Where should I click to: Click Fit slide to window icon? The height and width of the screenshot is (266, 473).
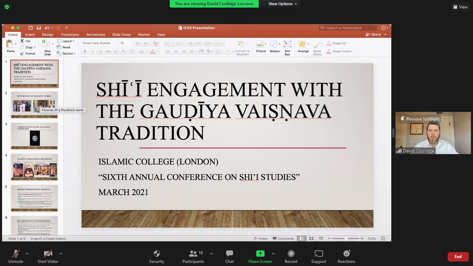tap(383, 238)
